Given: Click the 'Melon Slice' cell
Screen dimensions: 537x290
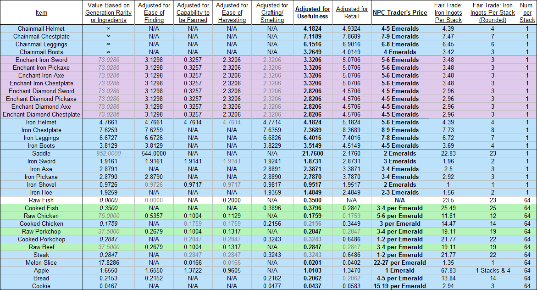Looking at the screenshot, I should (x=41, y=262).
